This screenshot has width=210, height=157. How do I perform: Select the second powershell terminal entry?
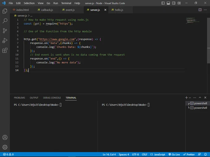pos(198,108)
